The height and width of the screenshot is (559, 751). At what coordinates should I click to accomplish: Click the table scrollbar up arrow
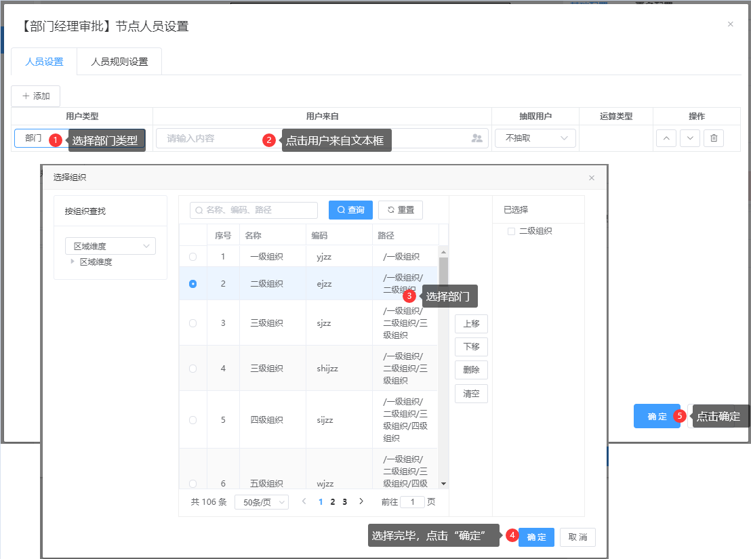(443, 252)
